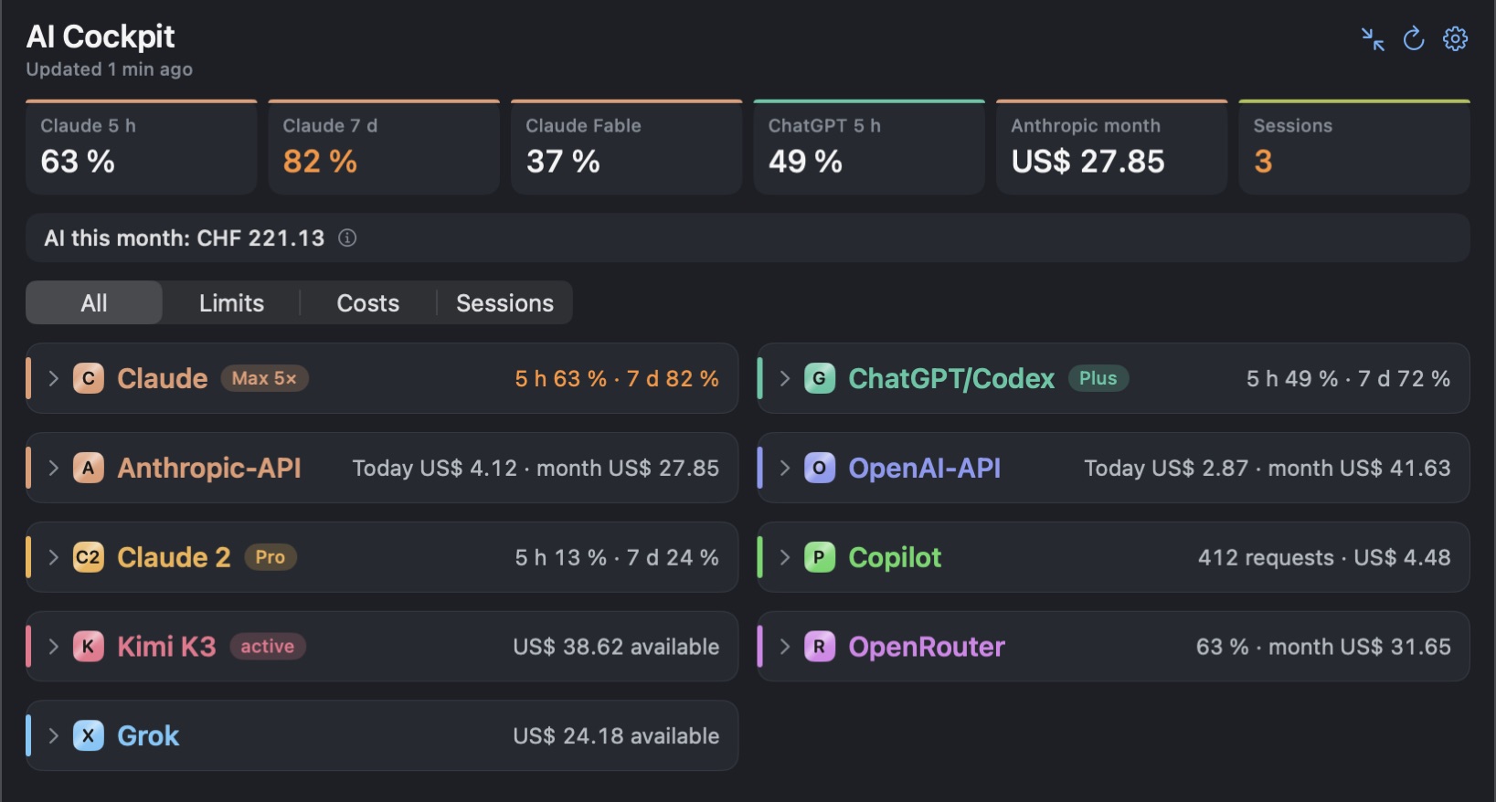Click the Grok provider name
The image size is (1496, 802).
click(x=149, y=736)
